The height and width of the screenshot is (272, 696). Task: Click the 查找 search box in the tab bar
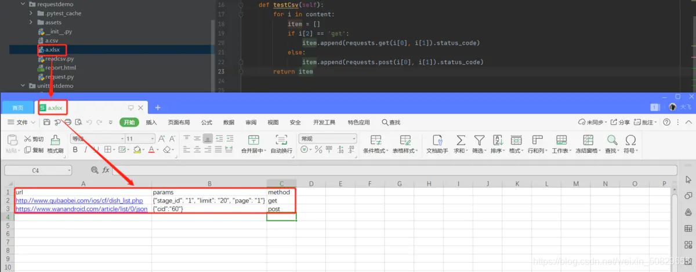click(391, 122)
